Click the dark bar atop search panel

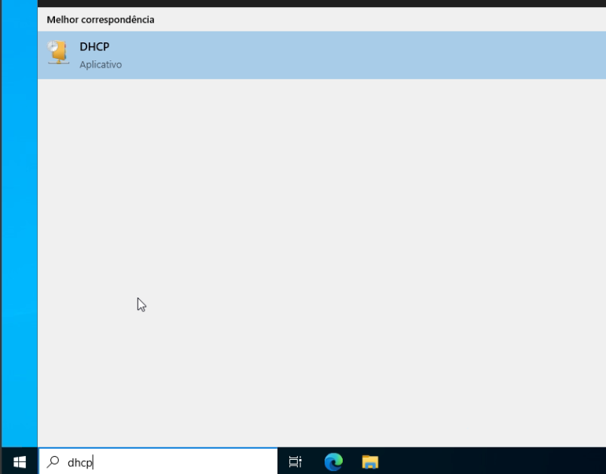[x=314, y=3]
